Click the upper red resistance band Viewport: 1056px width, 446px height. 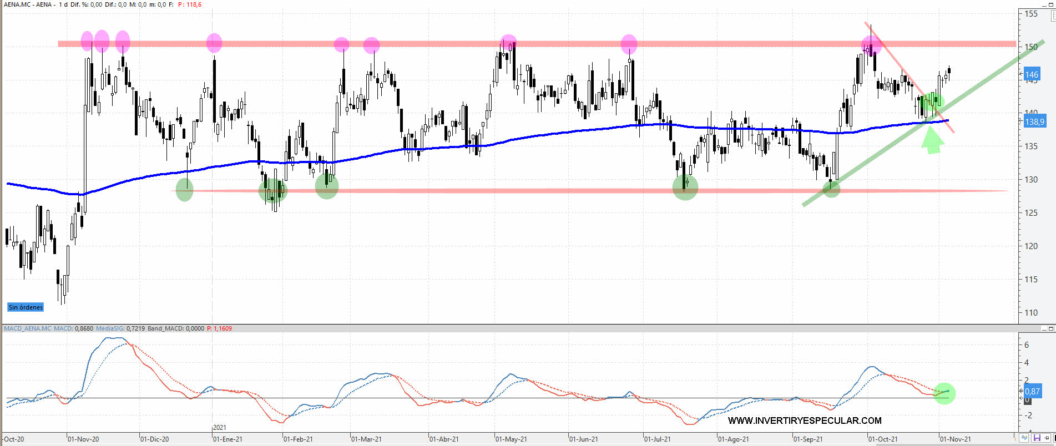[444, 44]
